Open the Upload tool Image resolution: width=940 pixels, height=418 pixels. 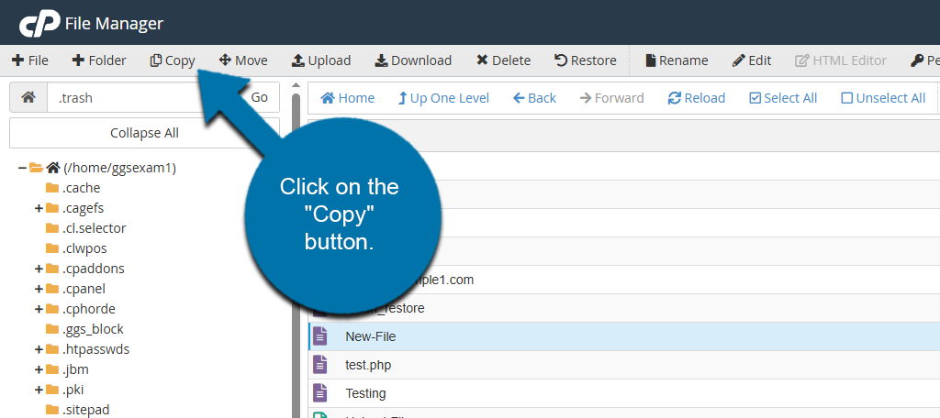pos(320,60)
